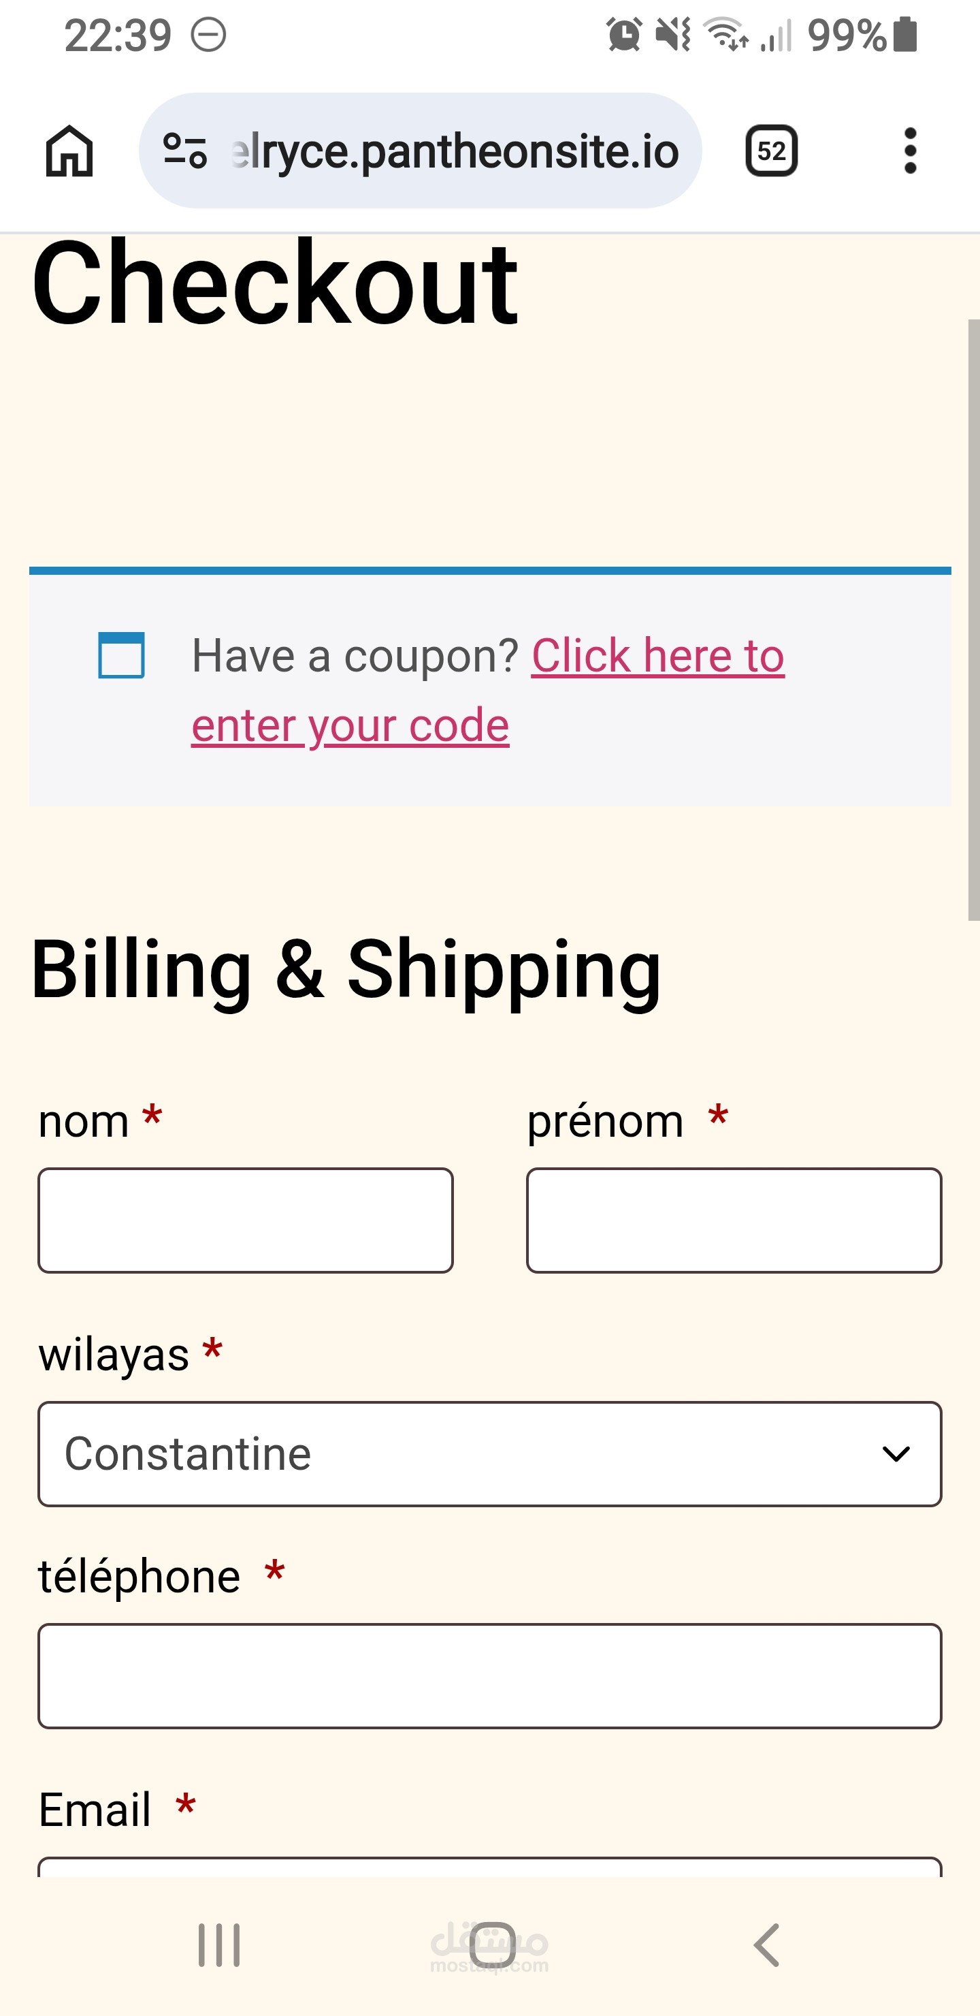980x2016 pixels.
Task: Click the wilayas dropdown chevron arrow
Action: (896, 1454)
